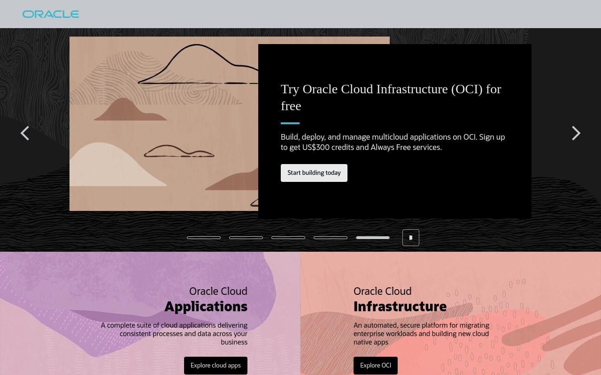The image size is (601, 375).
Task: Click the Explore OCI button
Action: pos(376,366)
